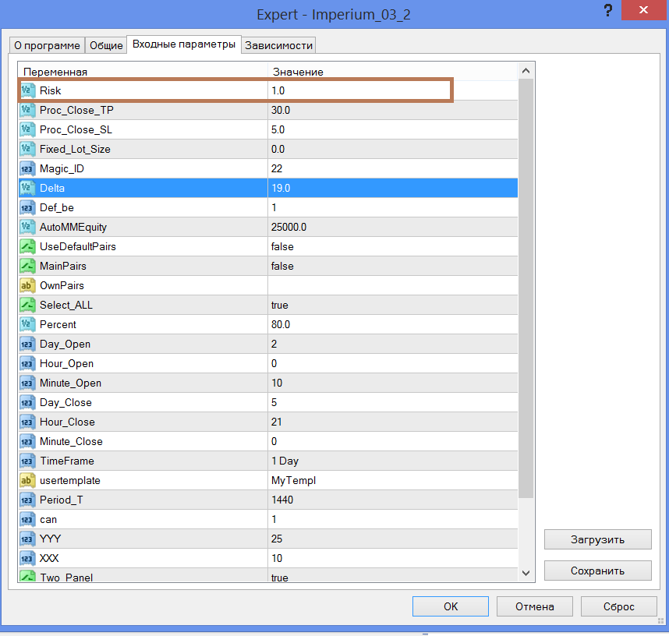Click the integer icon beside Day_Close
Viewport: 669px width, 636px height.
coord(27,403)
